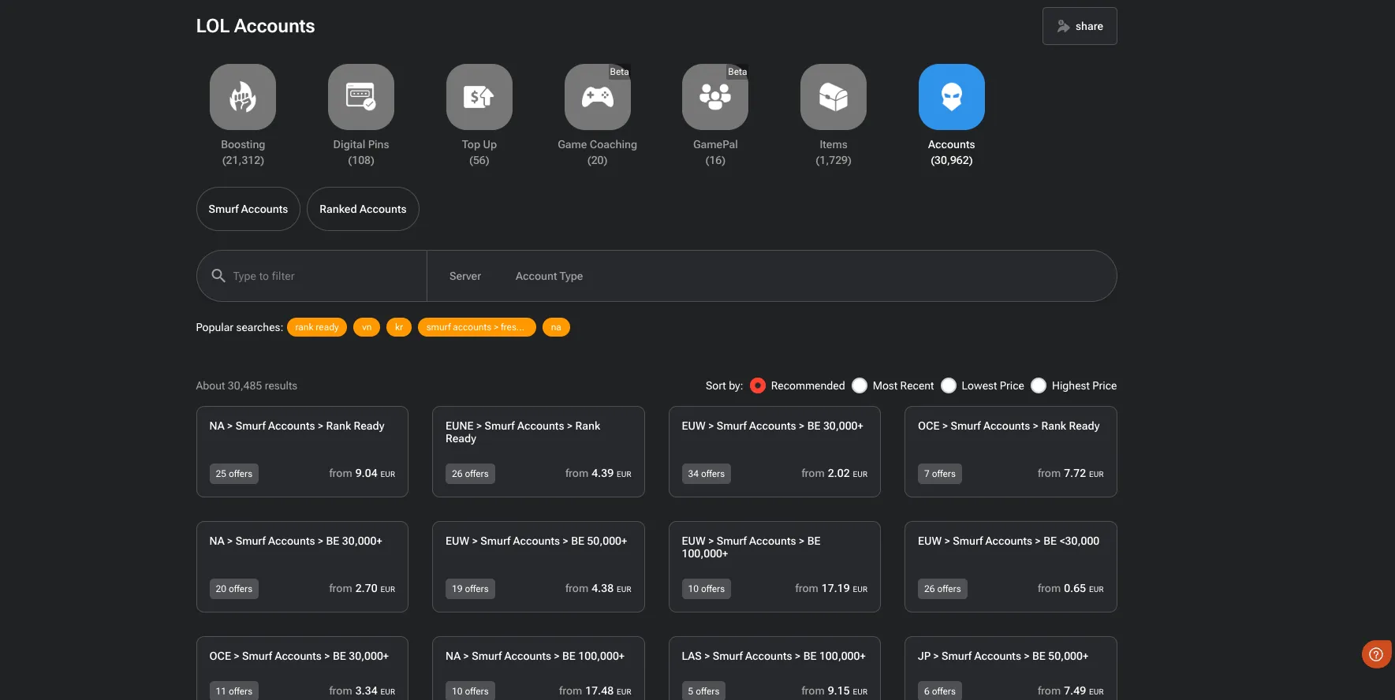Open JP Smurf Accounts BE 50,000+ card
Image resolution: width=1395 pixels, height=700 pixels.
click(x=1011, y=668)
